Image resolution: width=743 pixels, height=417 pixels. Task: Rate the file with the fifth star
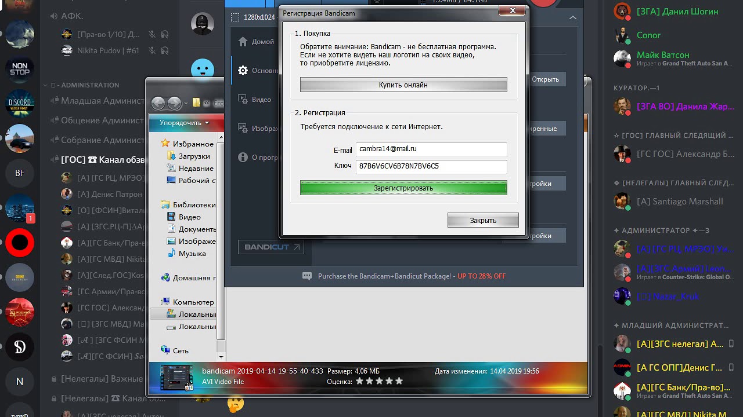[x=398, y=381]
